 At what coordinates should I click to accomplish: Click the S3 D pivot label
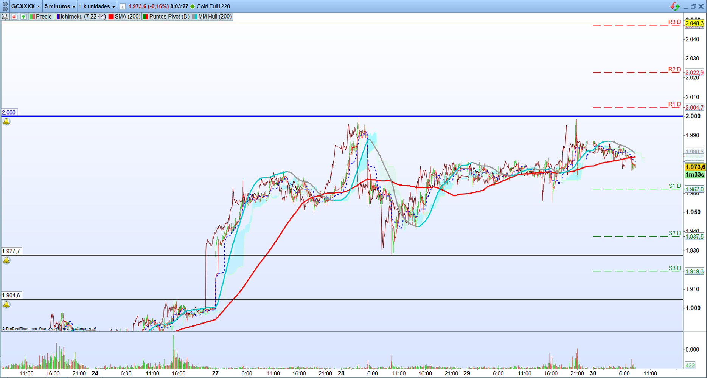(674, 268)
